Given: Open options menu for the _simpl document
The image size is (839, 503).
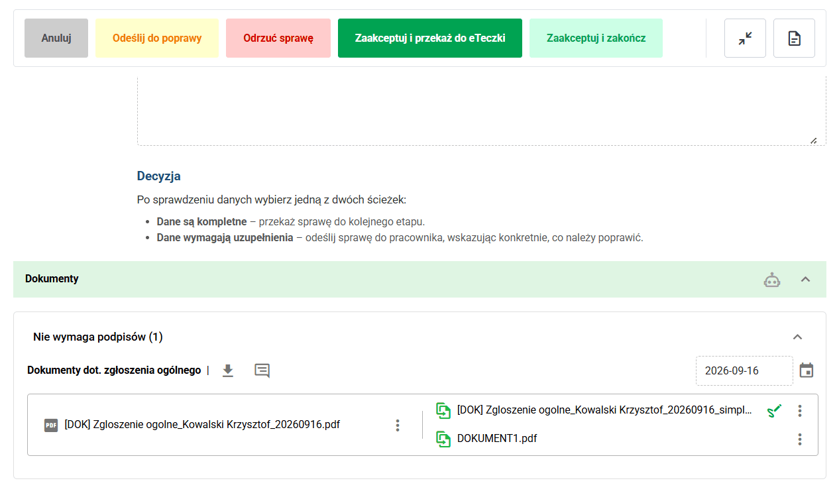Looking at the screenshot, I should (800, 411).
